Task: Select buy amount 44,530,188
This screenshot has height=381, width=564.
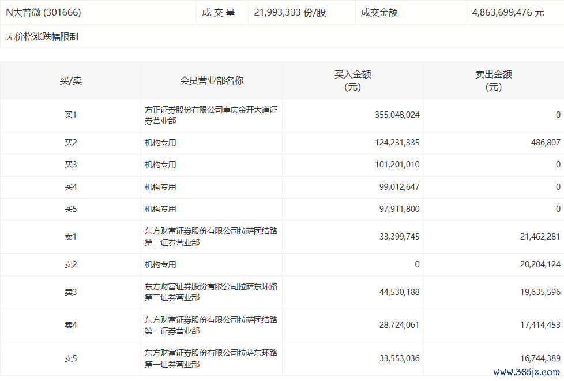Action: coord(399,292)
